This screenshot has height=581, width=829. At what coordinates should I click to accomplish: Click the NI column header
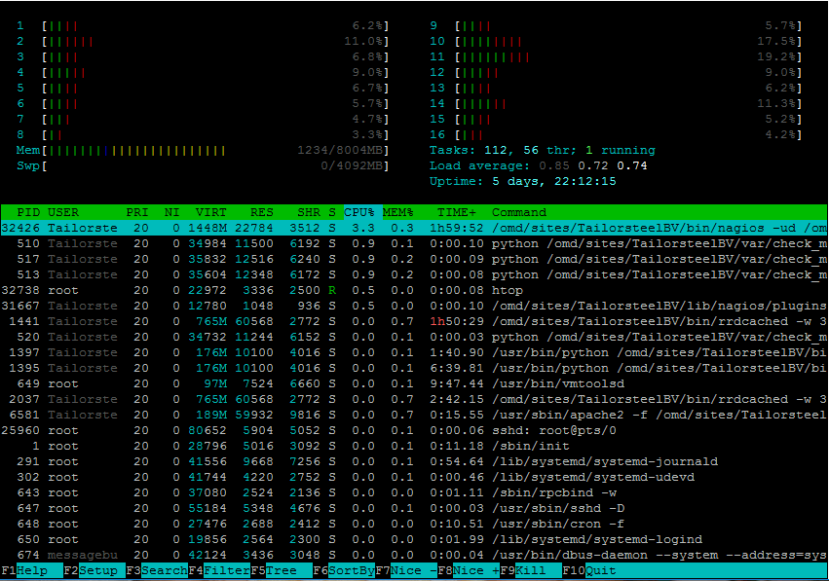171,212
